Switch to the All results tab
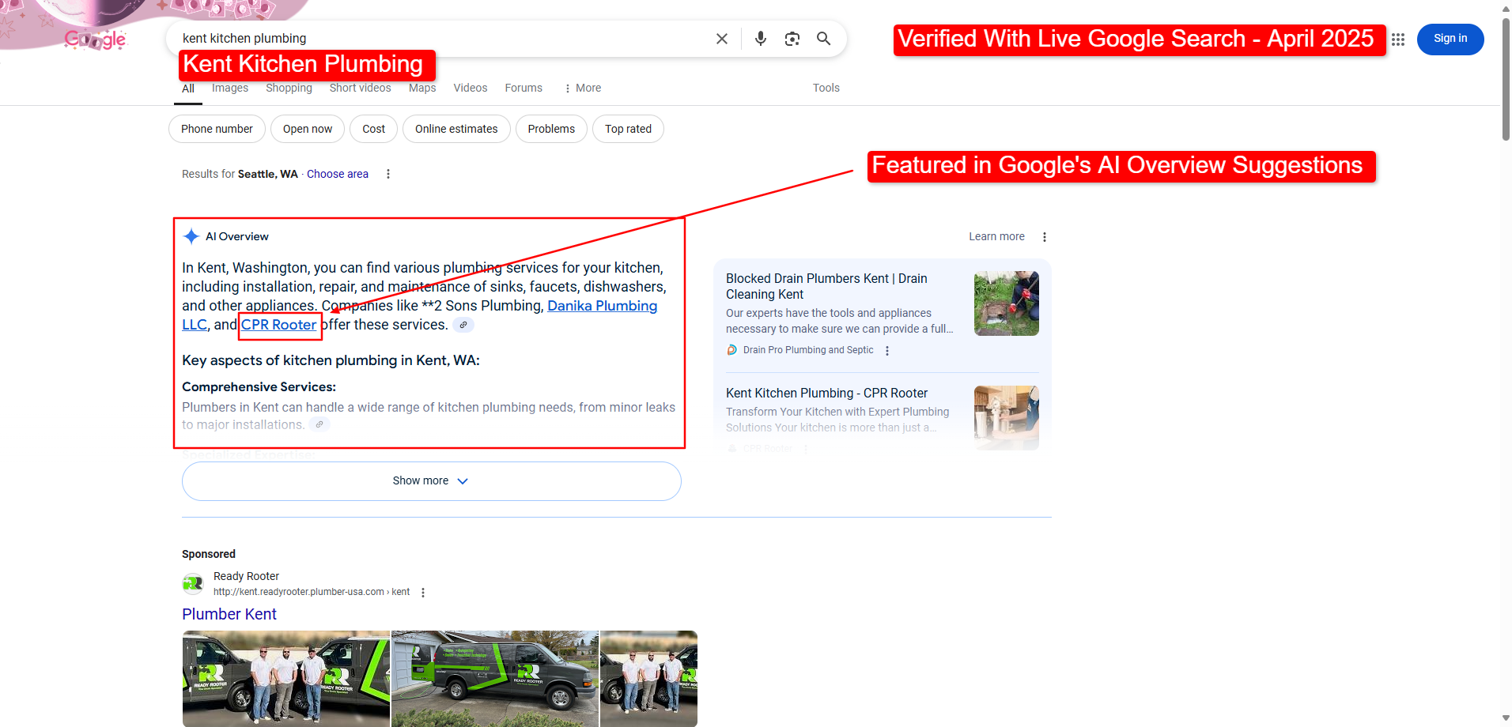The width and height of the screenshot is (1512, 727). [188, 89]
